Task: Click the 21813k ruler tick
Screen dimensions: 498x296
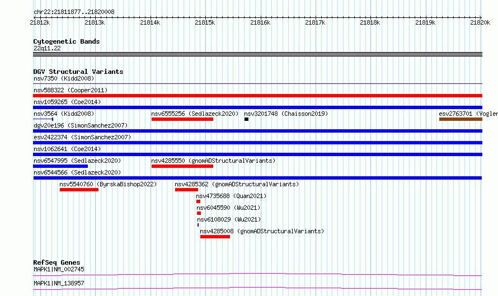Action: (95, 22)
